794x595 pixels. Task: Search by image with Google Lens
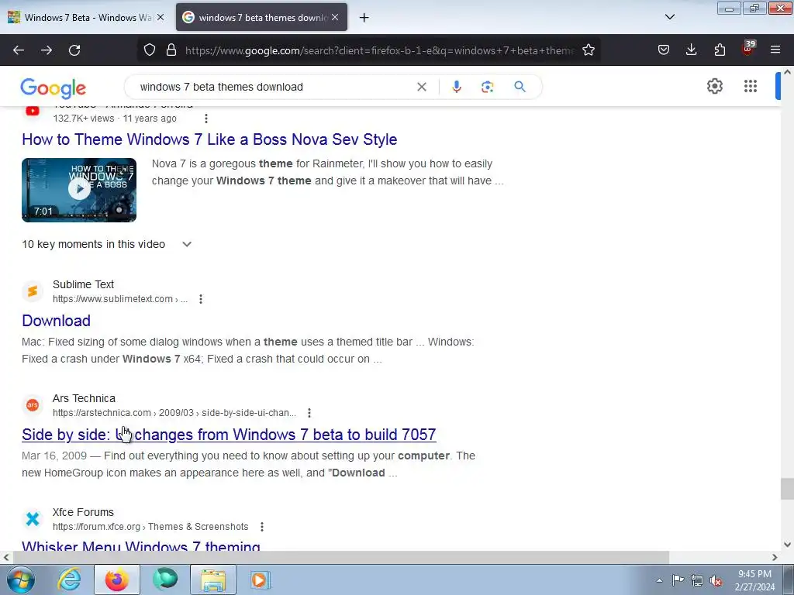point(487,87)
